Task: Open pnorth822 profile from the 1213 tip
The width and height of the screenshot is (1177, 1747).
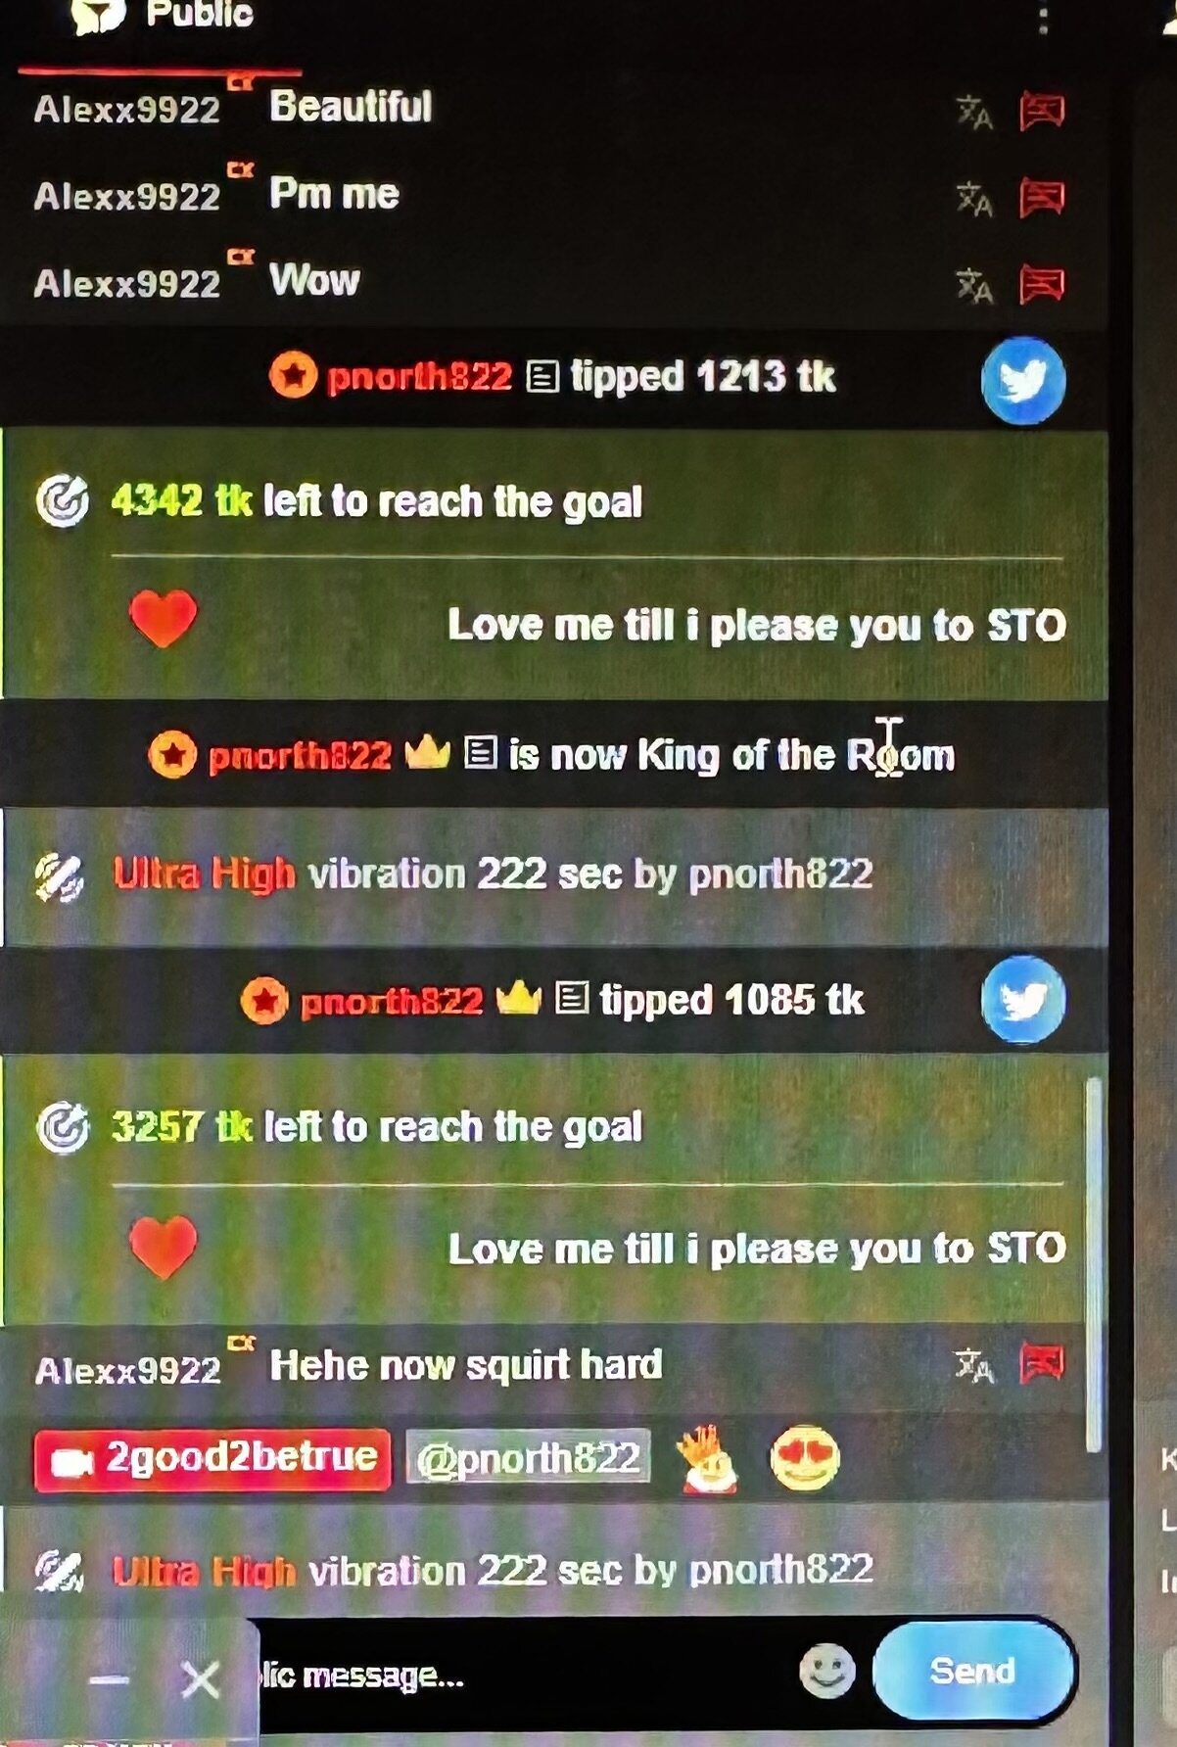Action: [x=419, y=377]
